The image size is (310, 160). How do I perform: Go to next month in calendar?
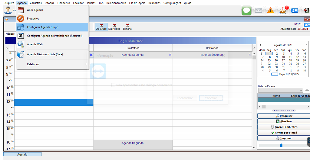pyautogui.click(x=306, y=45)
